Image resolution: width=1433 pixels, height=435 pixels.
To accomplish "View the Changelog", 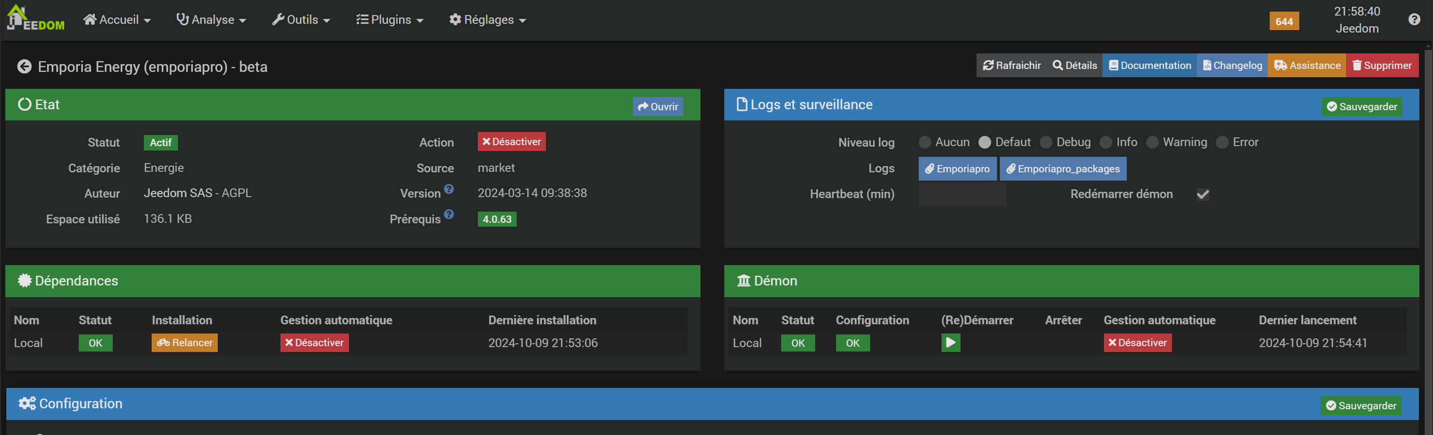I will point(1232,66).
